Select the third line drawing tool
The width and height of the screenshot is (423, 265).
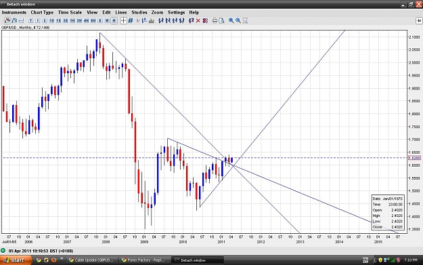[175, 20]
